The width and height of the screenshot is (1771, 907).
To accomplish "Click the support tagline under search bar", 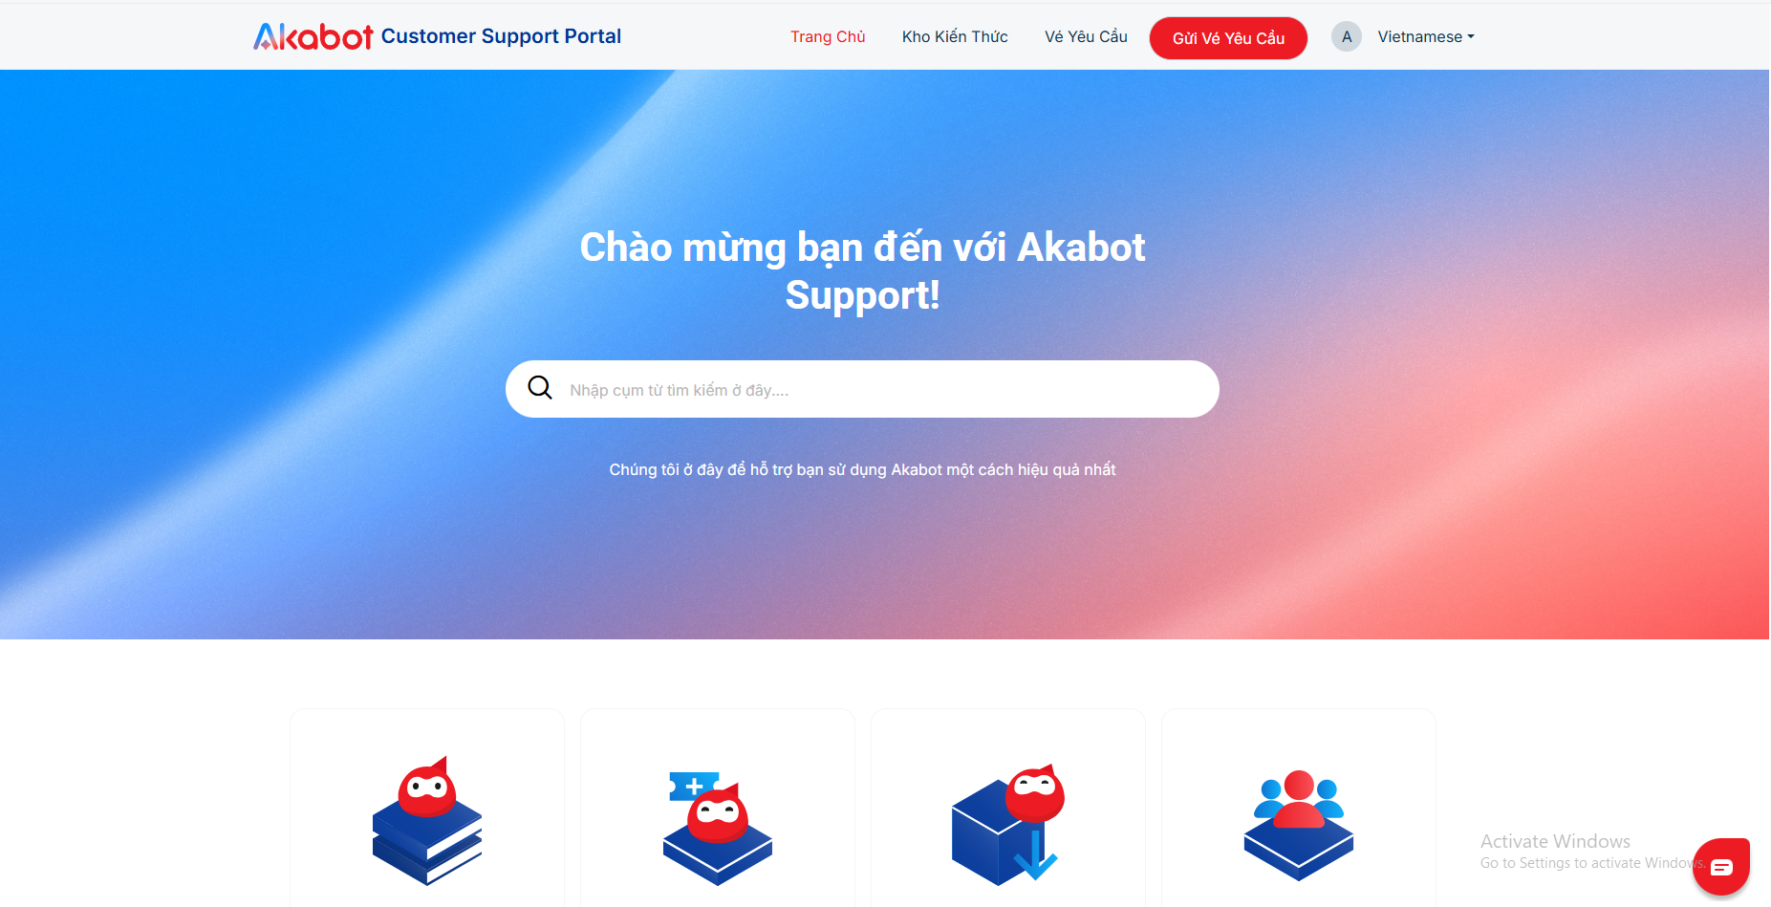I will [x=862, y=469].
